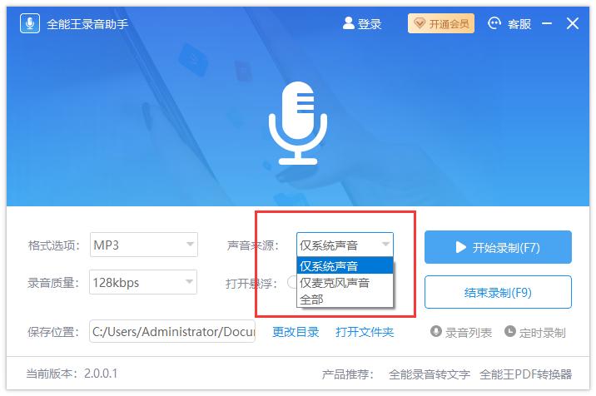The image size is (596, 396).
Task: Toggle the 打开悬浮 floating window radio button
Action: [x=292, y=282]
